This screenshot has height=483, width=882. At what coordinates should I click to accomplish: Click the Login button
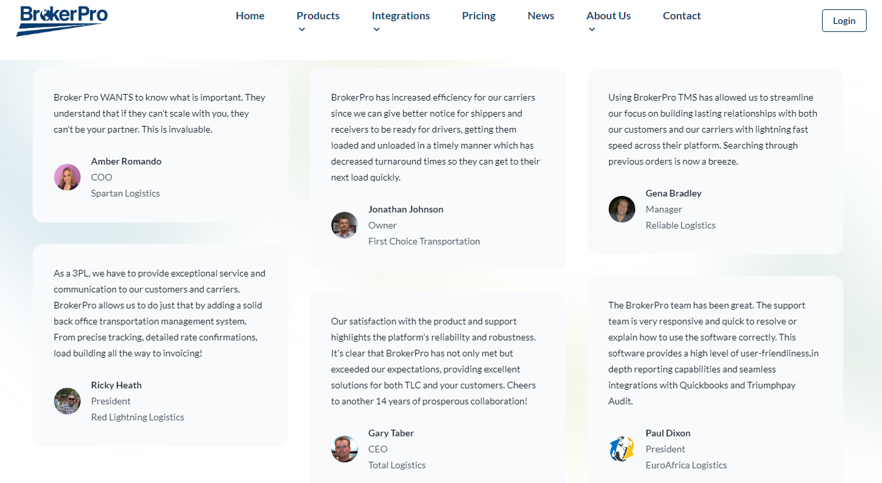(x=844, y=21)
